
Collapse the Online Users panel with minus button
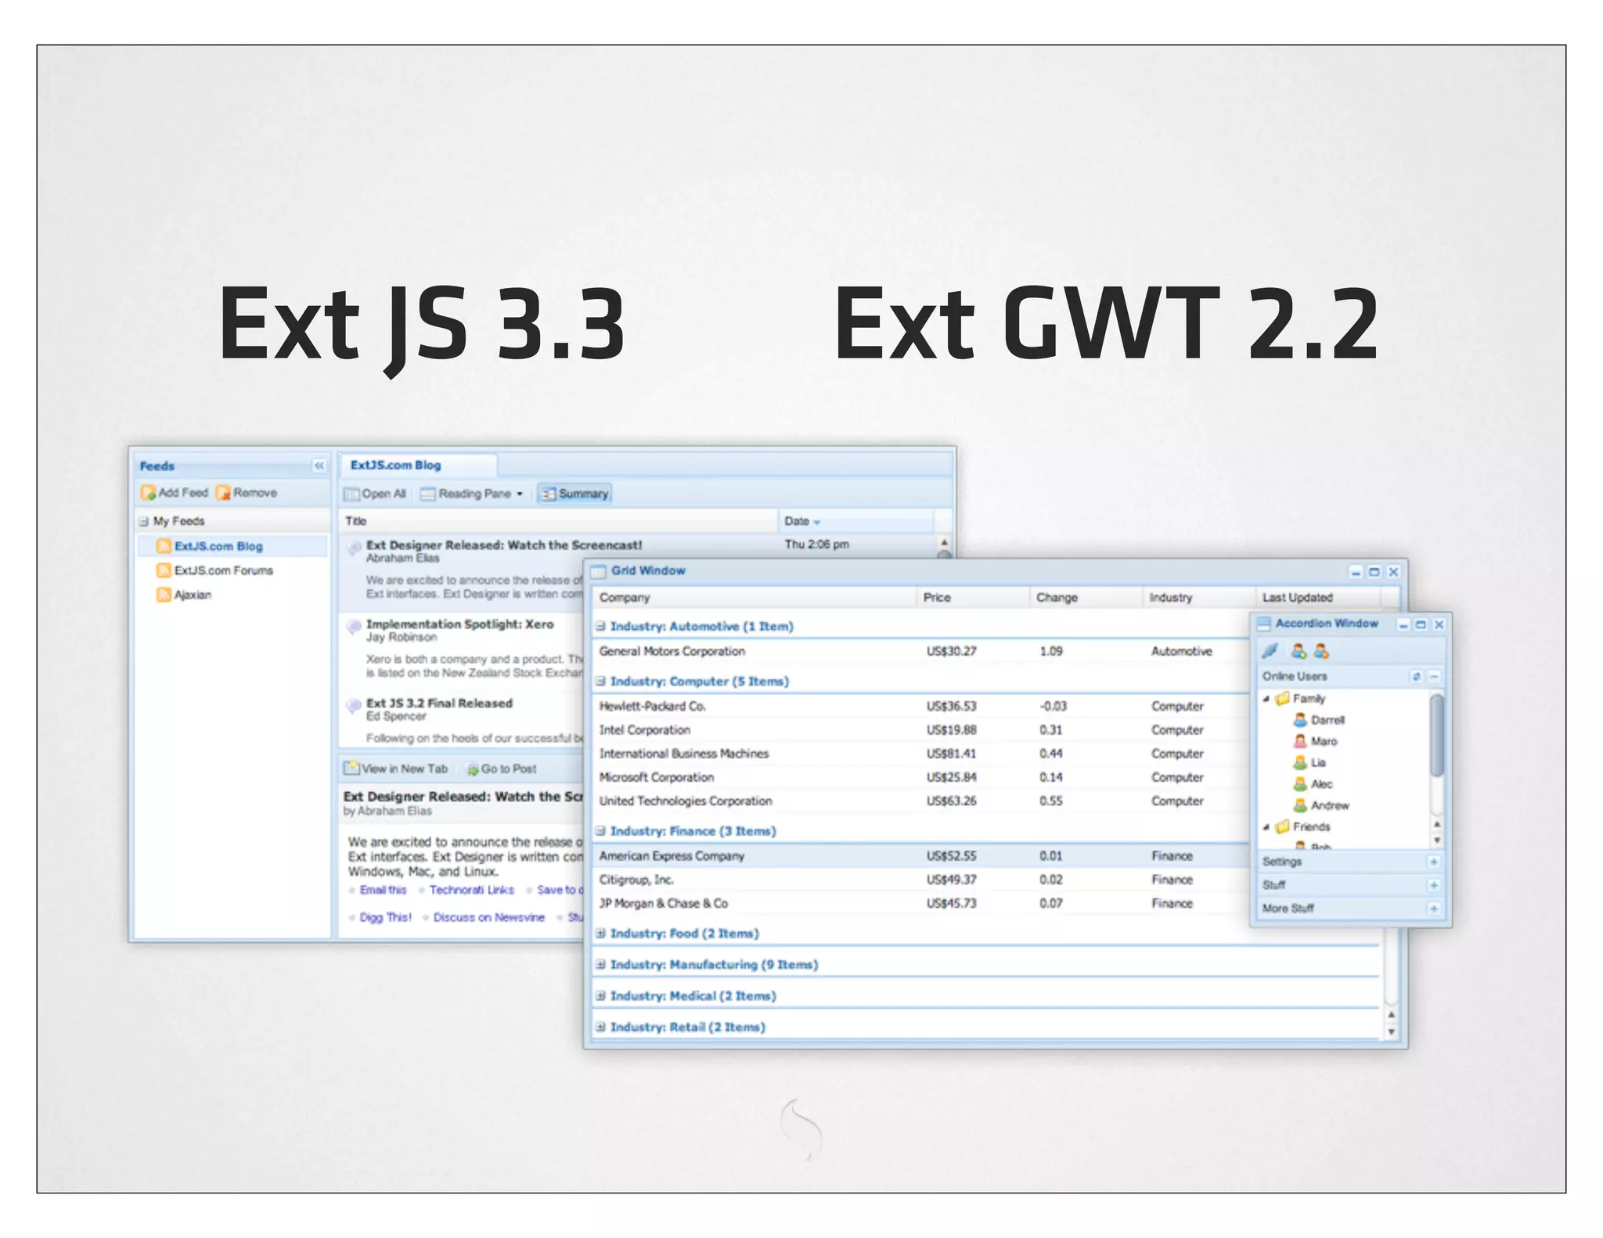1434,676
